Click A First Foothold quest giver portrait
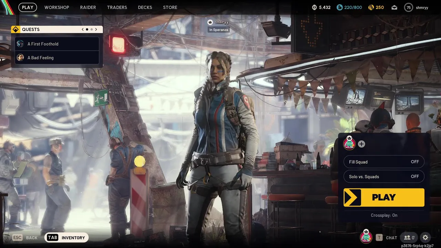Viewport: 441px width, 248px height. tap(20, 44)
